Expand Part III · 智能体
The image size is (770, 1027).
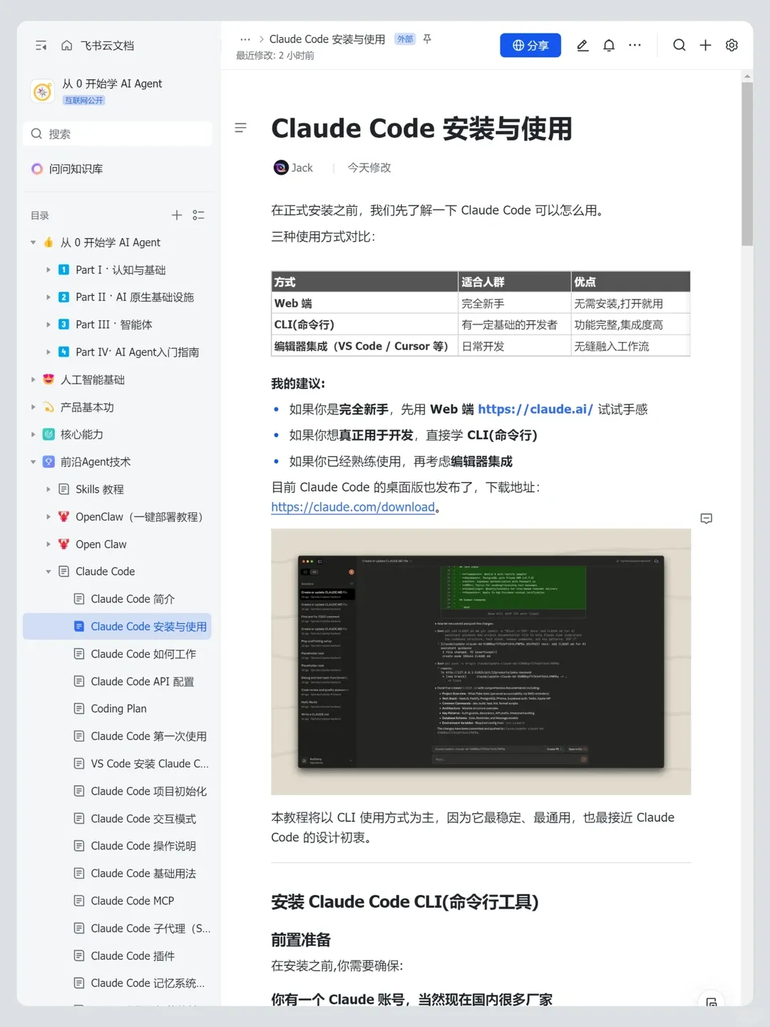click(48, 325)
